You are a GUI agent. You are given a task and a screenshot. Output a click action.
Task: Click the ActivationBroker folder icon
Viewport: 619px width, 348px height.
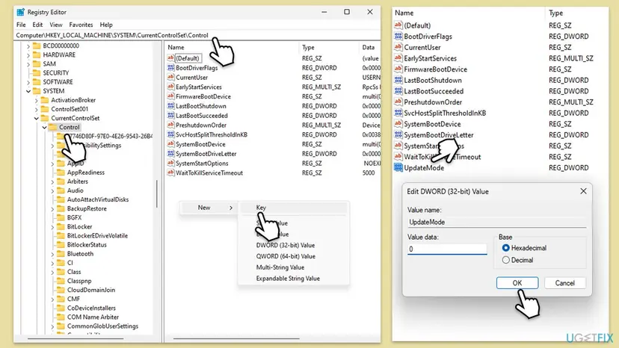(45, 100)
